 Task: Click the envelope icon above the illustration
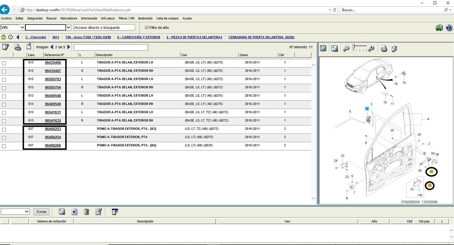(x=394, y=48)
